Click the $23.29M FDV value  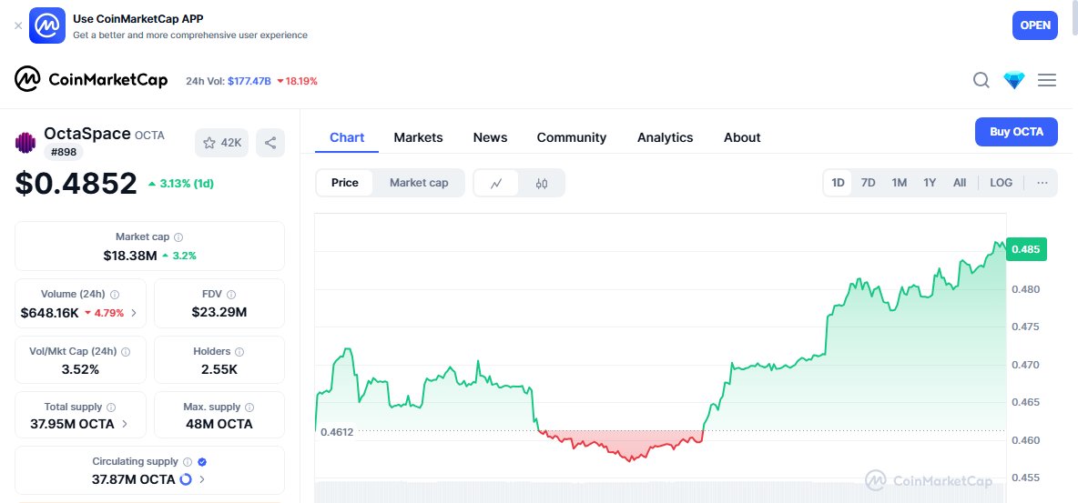coord(219,313)
